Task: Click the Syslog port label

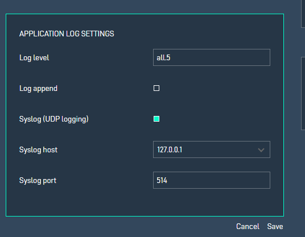Action: click(38, 181)
